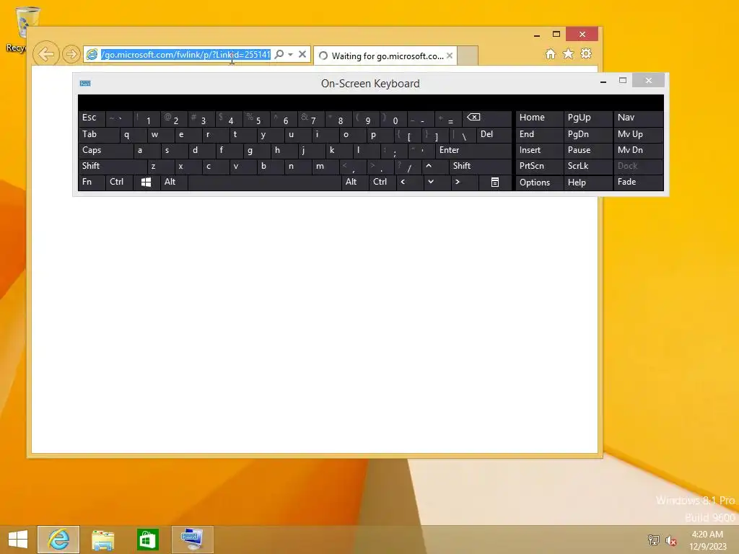Close the 'Waiting for go.microsoft.co...' tab

pyautogui.click(x=450, y=56)
